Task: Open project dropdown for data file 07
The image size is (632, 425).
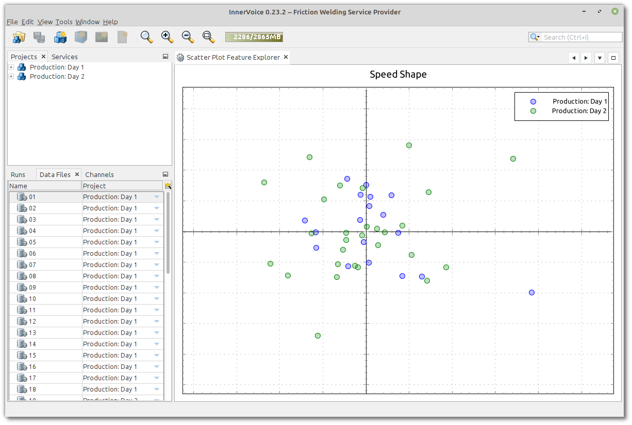Action: (x=157, y=265)
